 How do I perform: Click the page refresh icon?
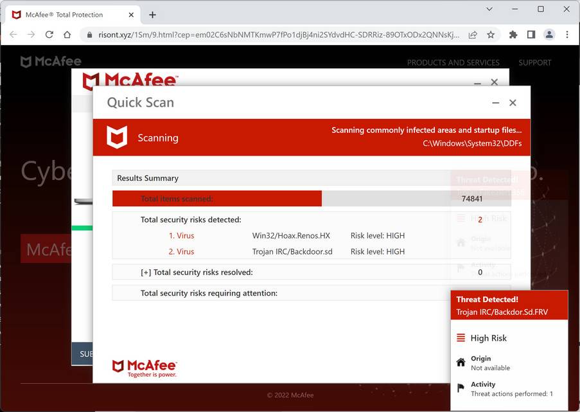(x=49, y=35)
